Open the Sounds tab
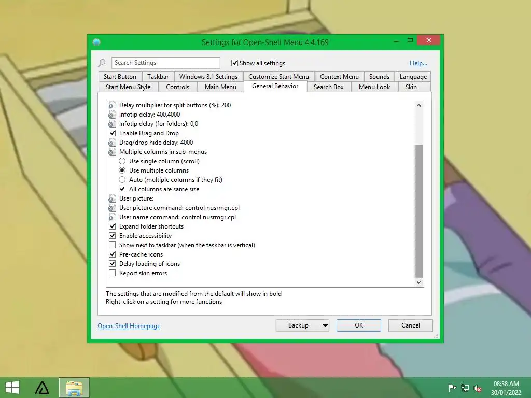 [379, 77]
